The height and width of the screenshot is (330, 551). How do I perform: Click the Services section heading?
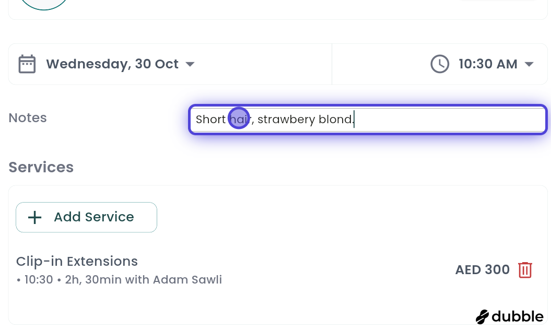41,167
